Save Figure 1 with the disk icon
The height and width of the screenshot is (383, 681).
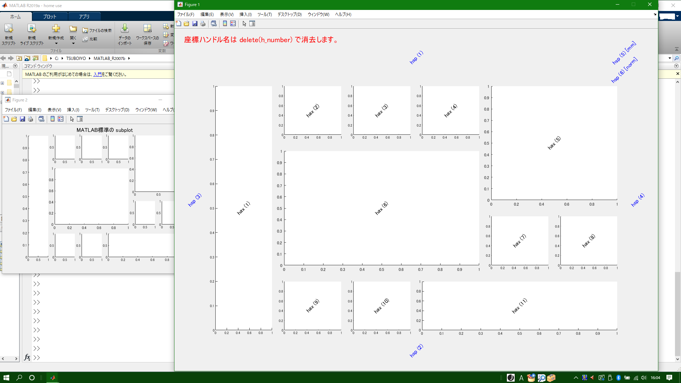tap(195, 24)
